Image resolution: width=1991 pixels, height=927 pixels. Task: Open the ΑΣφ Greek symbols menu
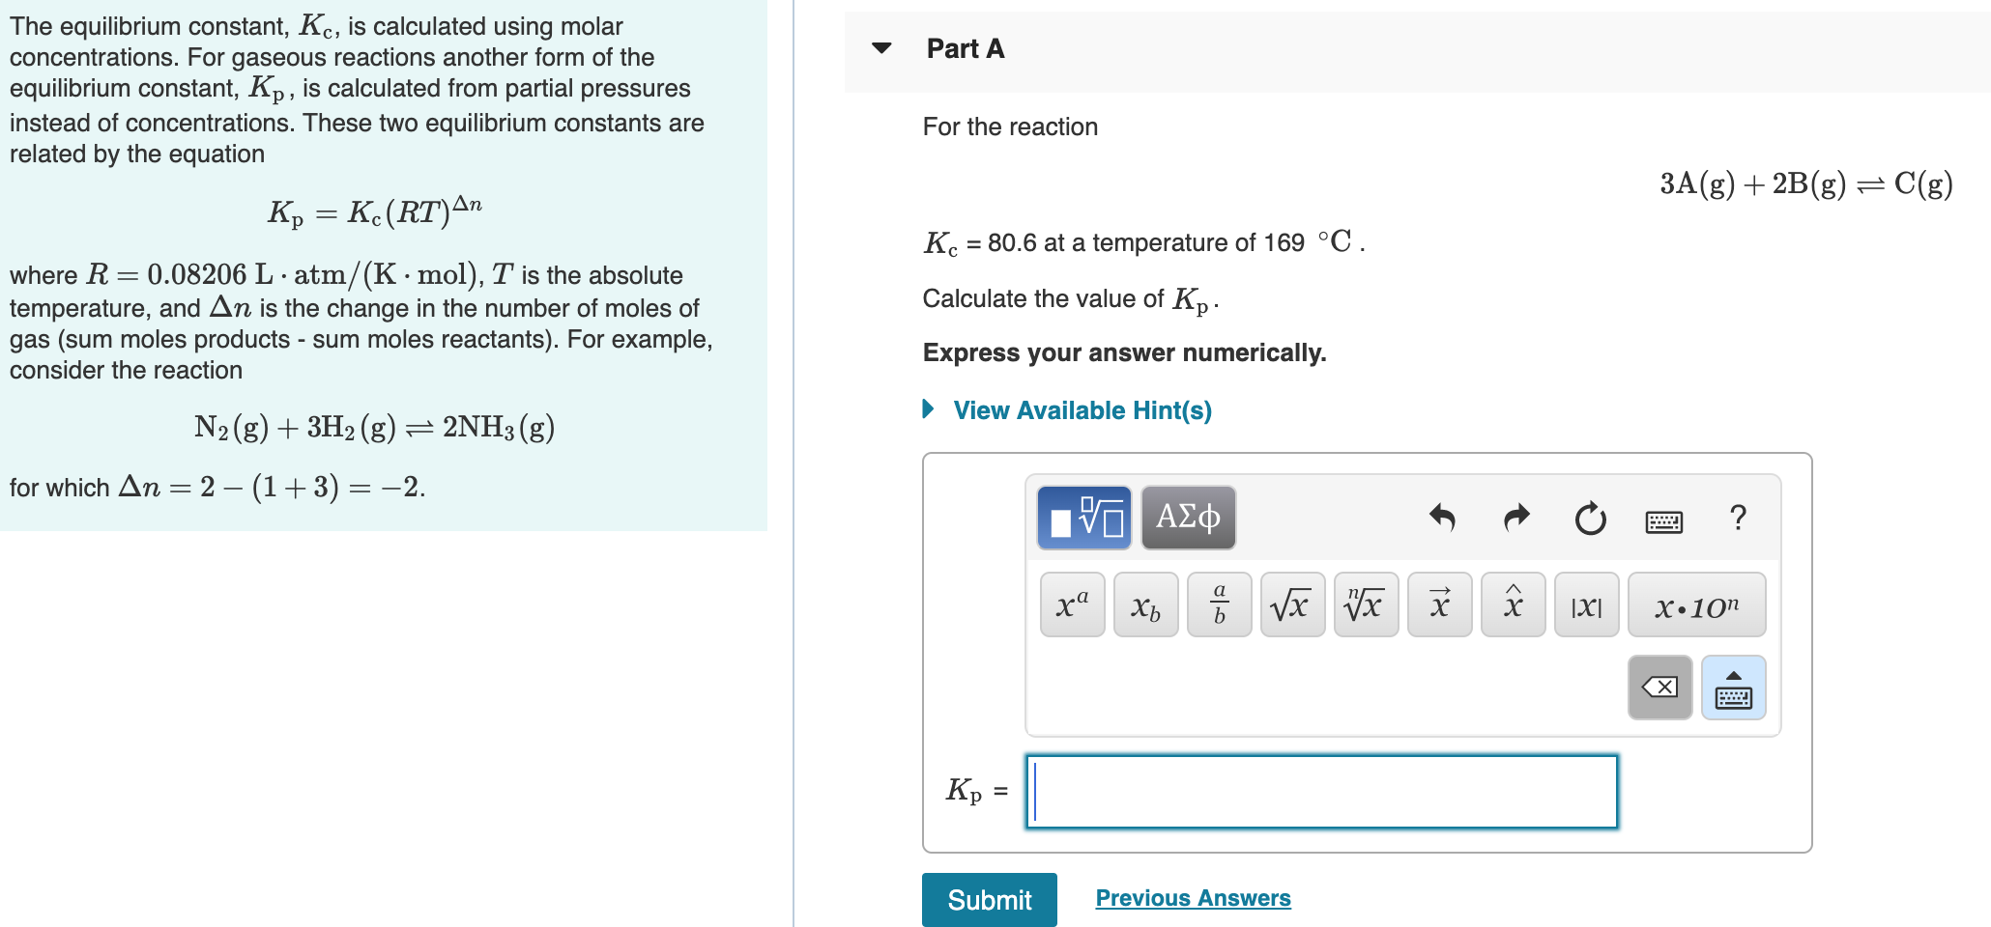1188,517
